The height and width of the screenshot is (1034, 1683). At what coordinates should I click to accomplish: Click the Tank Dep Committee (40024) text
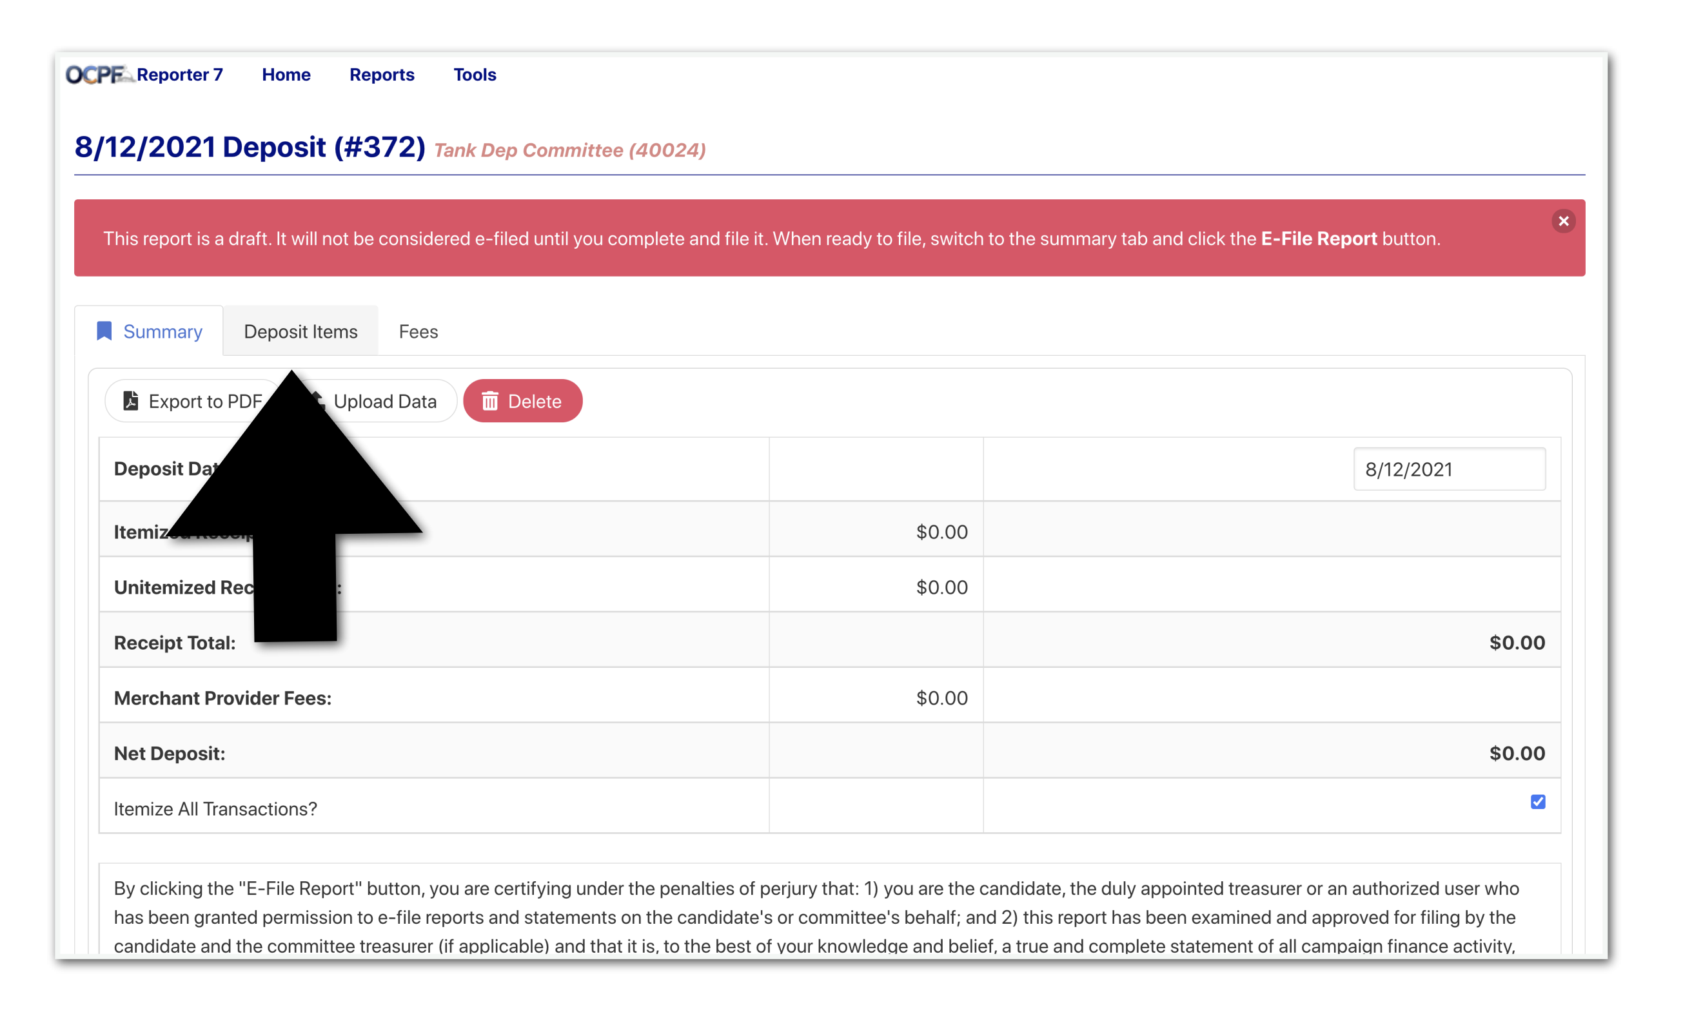click(x=569, y=150)
